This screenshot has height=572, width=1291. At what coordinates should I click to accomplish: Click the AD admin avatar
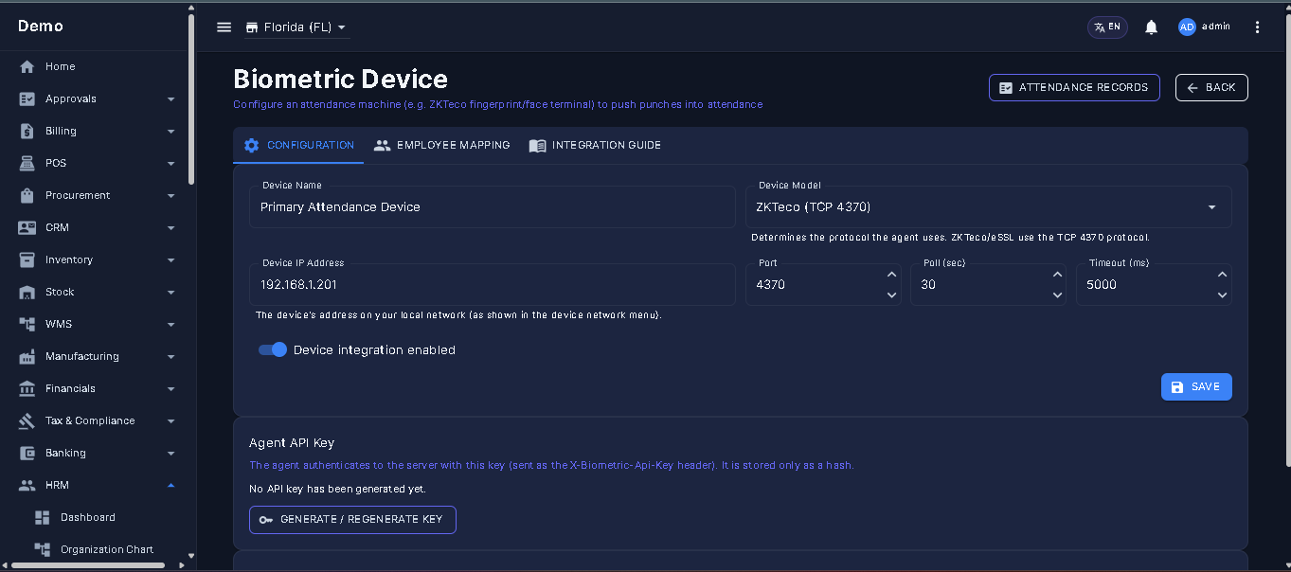(1187, 27)
